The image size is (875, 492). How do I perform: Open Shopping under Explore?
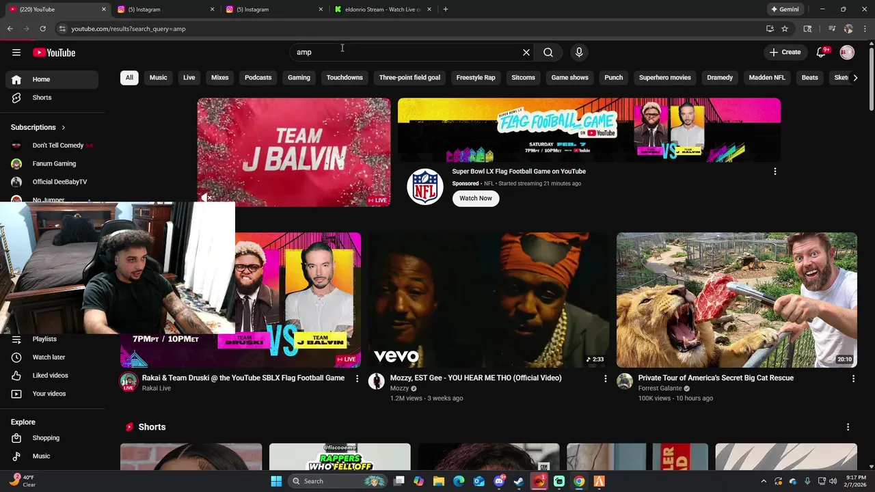(52, 438)
